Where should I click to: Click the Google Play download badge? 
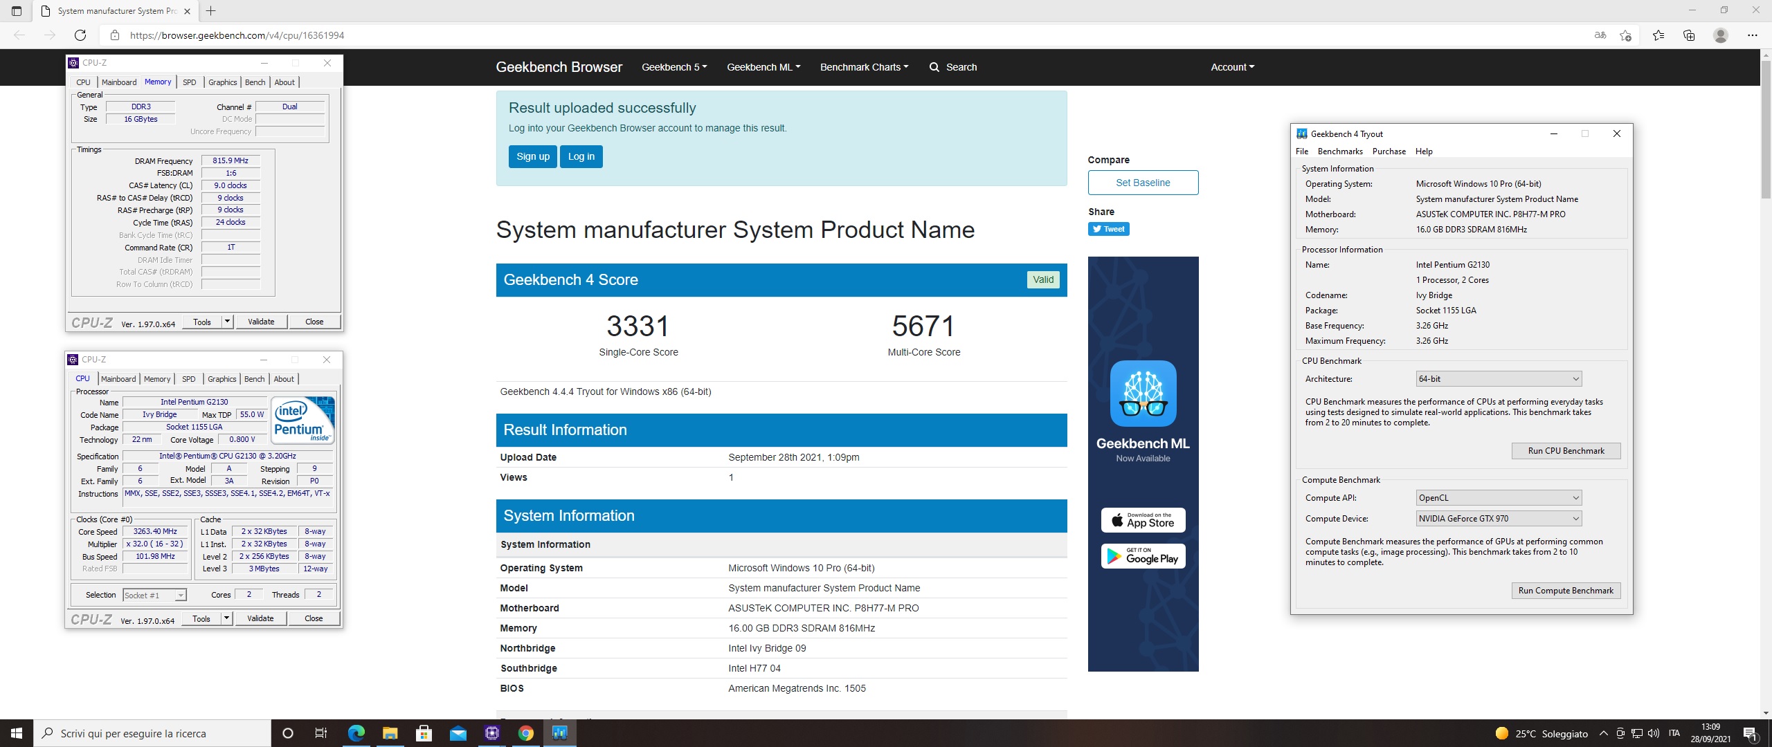point(1143,556)
